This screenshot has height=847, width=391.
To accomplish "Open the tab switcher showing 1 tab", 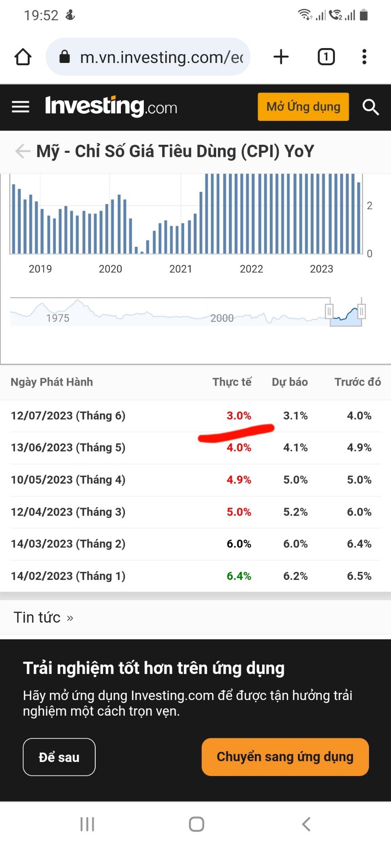I will click(x=326, y=57).
